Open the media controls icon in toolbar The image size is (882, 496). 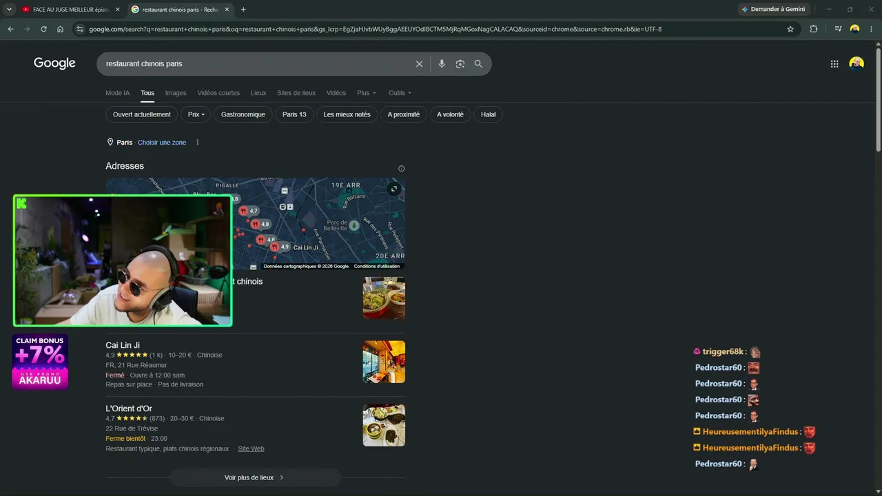click(838, 29)
